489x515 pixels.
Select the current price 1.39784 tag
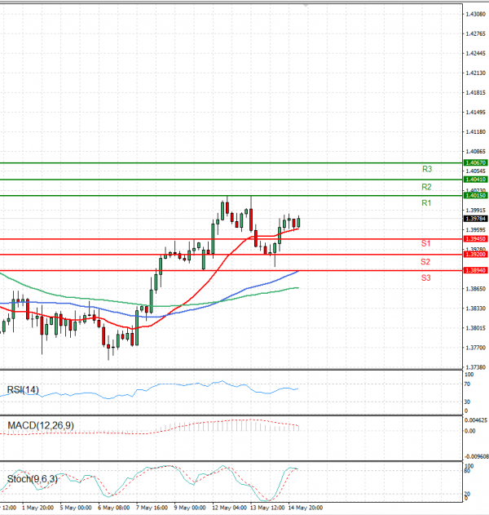tap(476, 219)
